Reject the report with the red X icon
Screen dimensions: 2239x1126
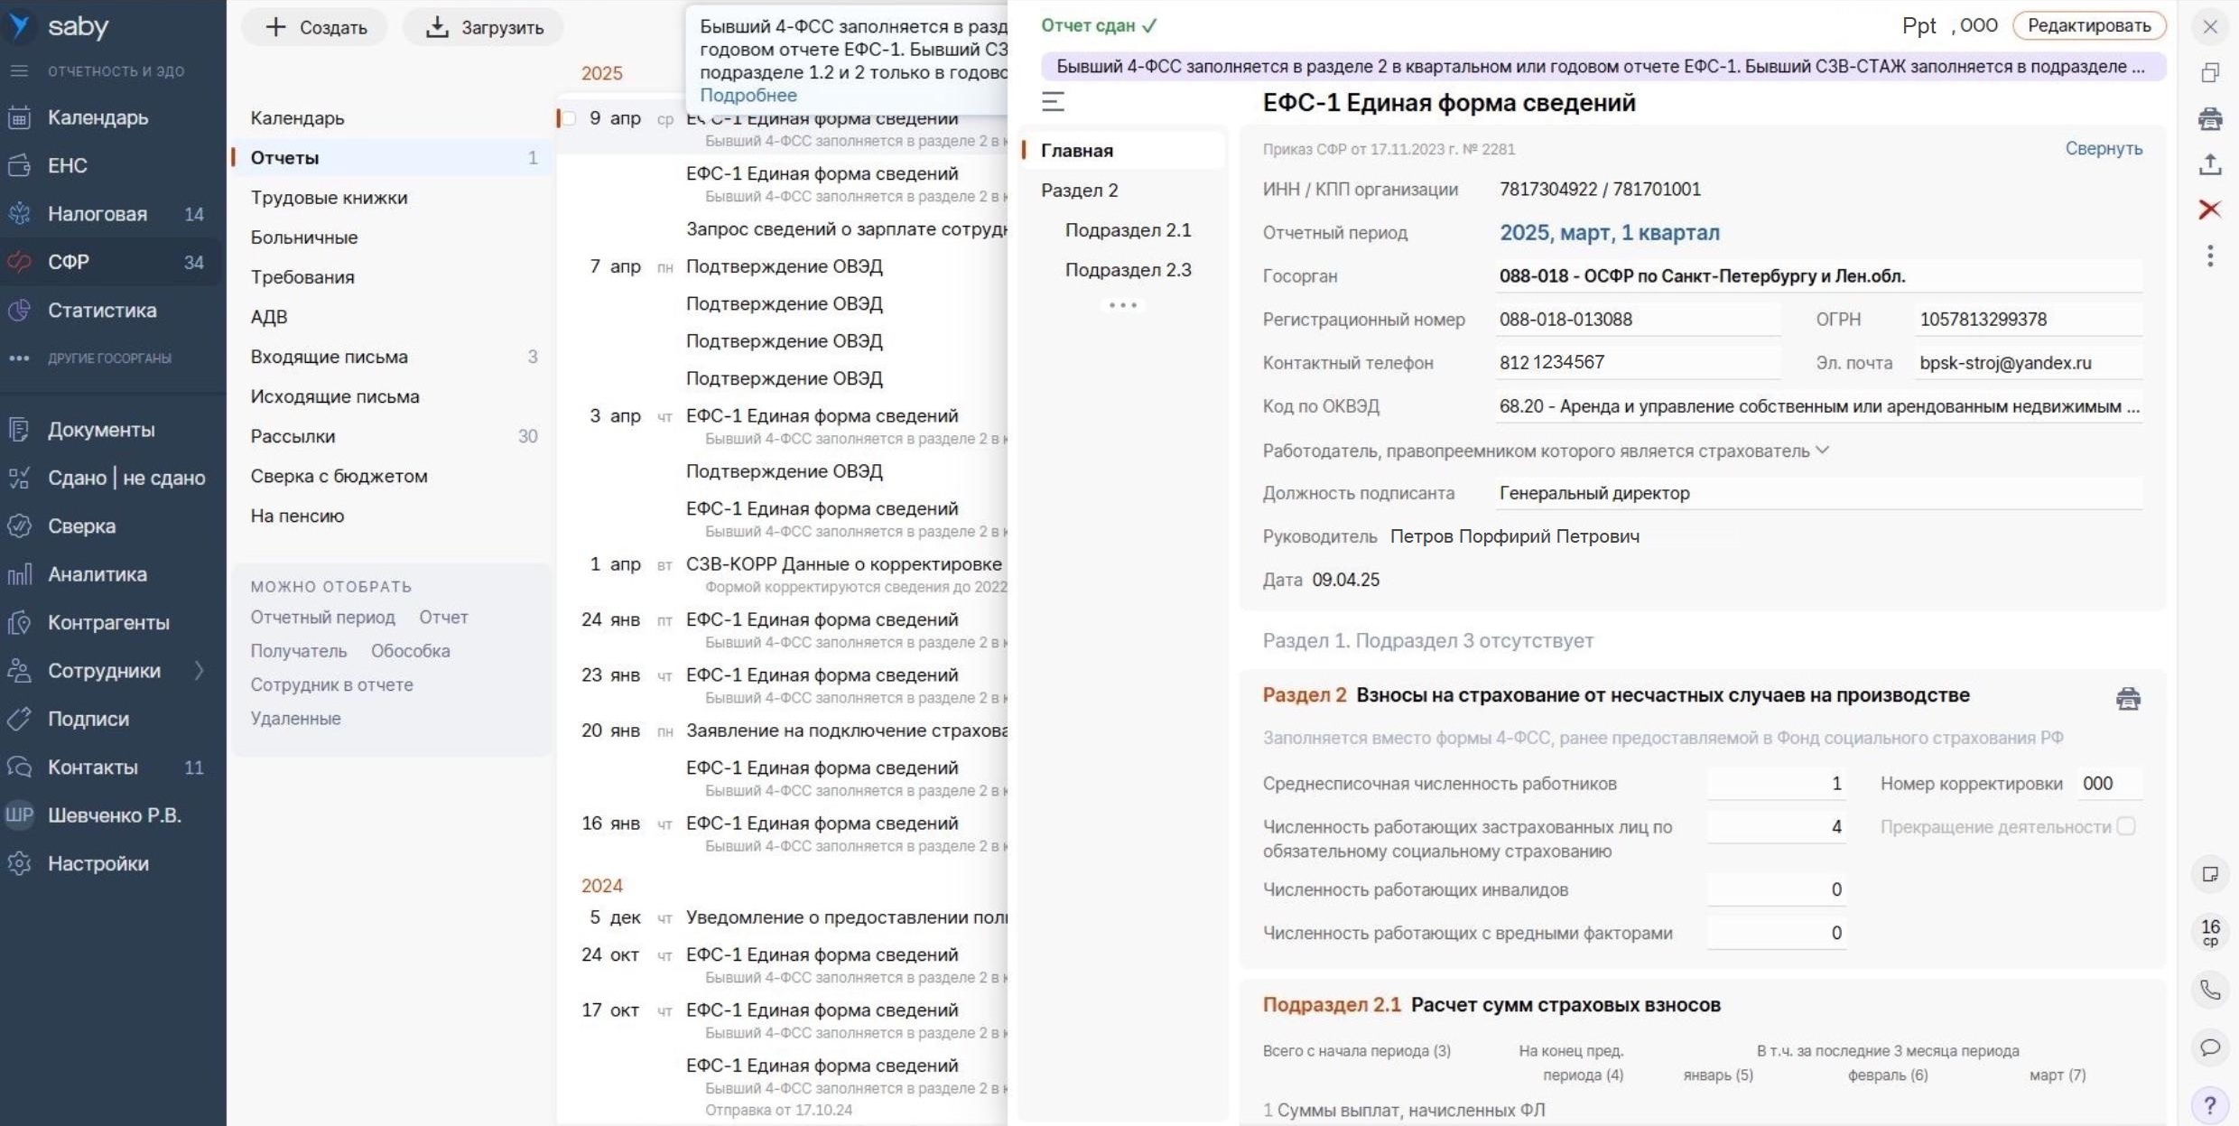coord(2211,209)
